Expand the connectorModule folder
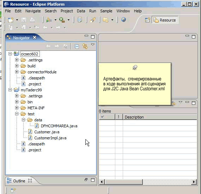This screenshot has width=201, height=194. [x=17, y=72]
